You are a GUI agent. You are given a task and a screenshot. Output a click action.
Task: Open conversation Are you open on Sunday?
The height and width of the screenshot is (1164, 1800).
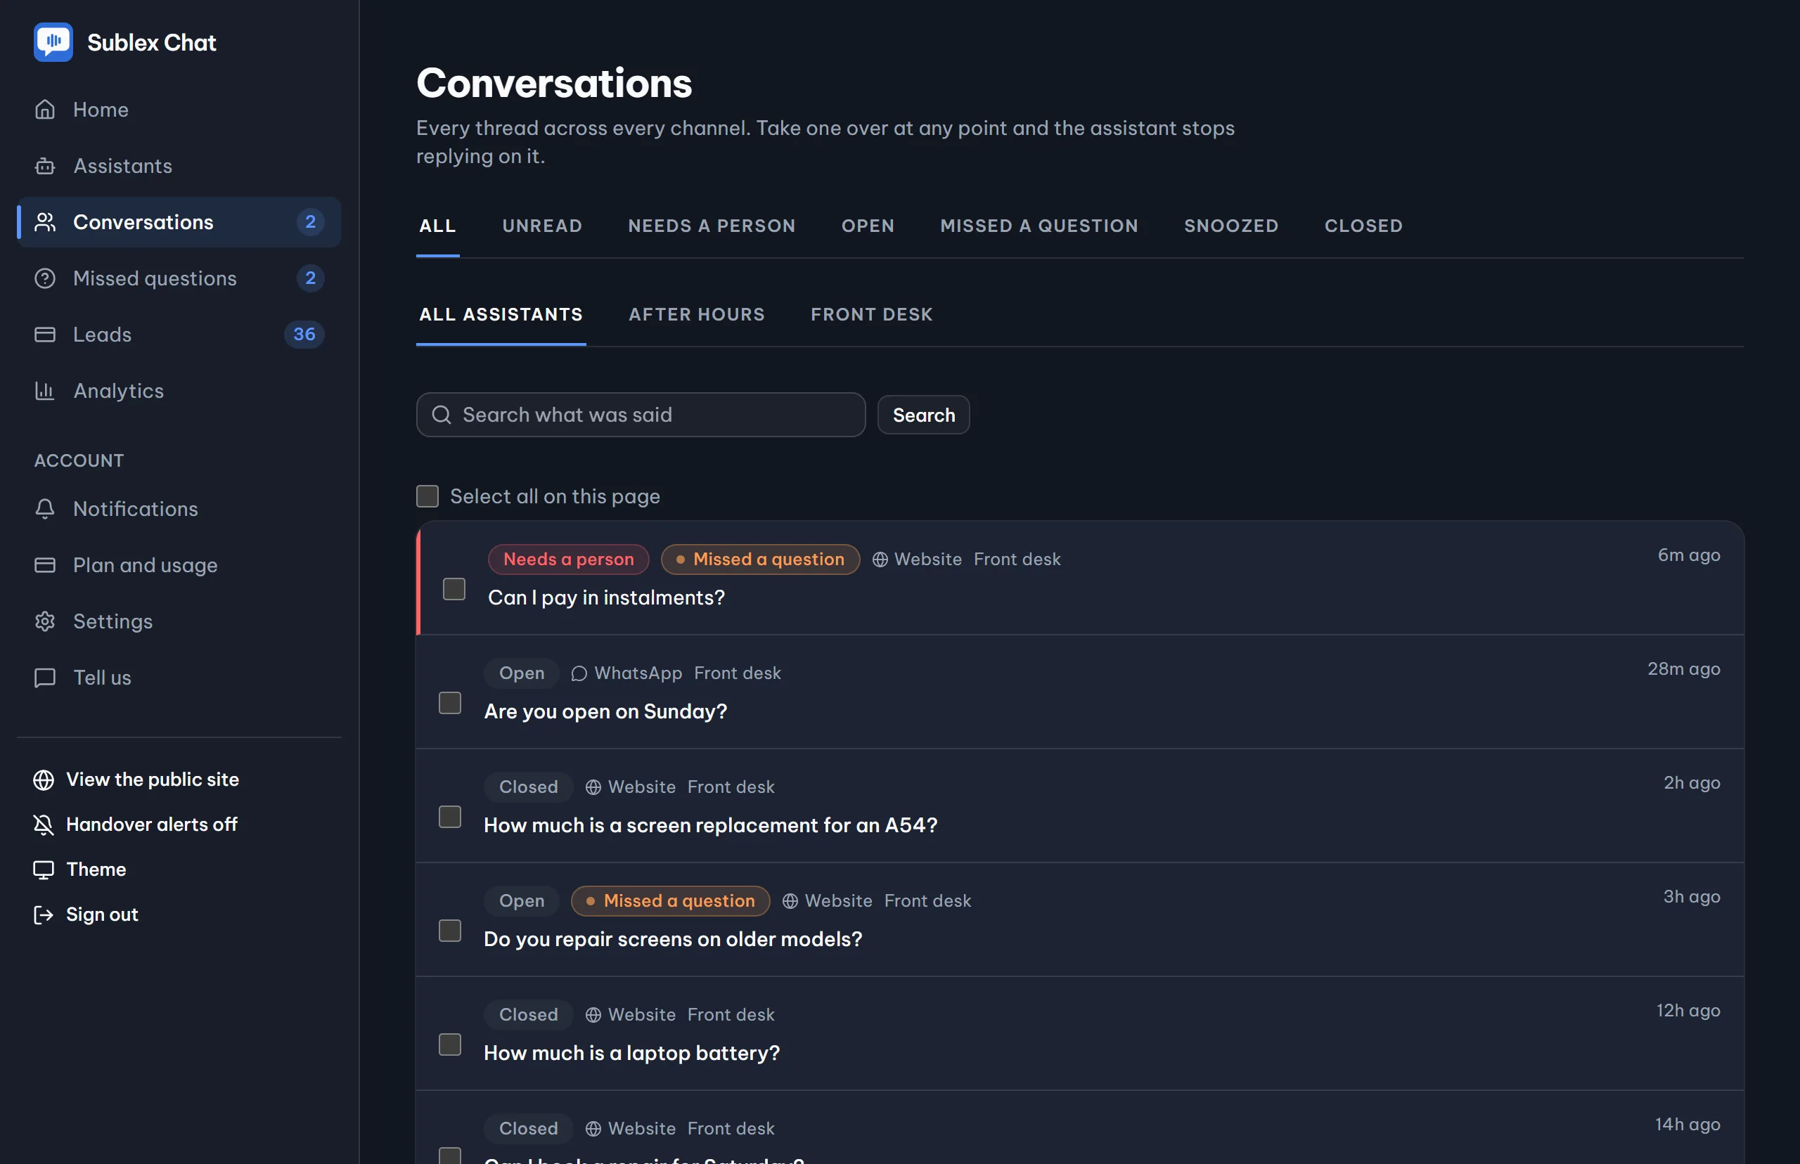[605, 711]
